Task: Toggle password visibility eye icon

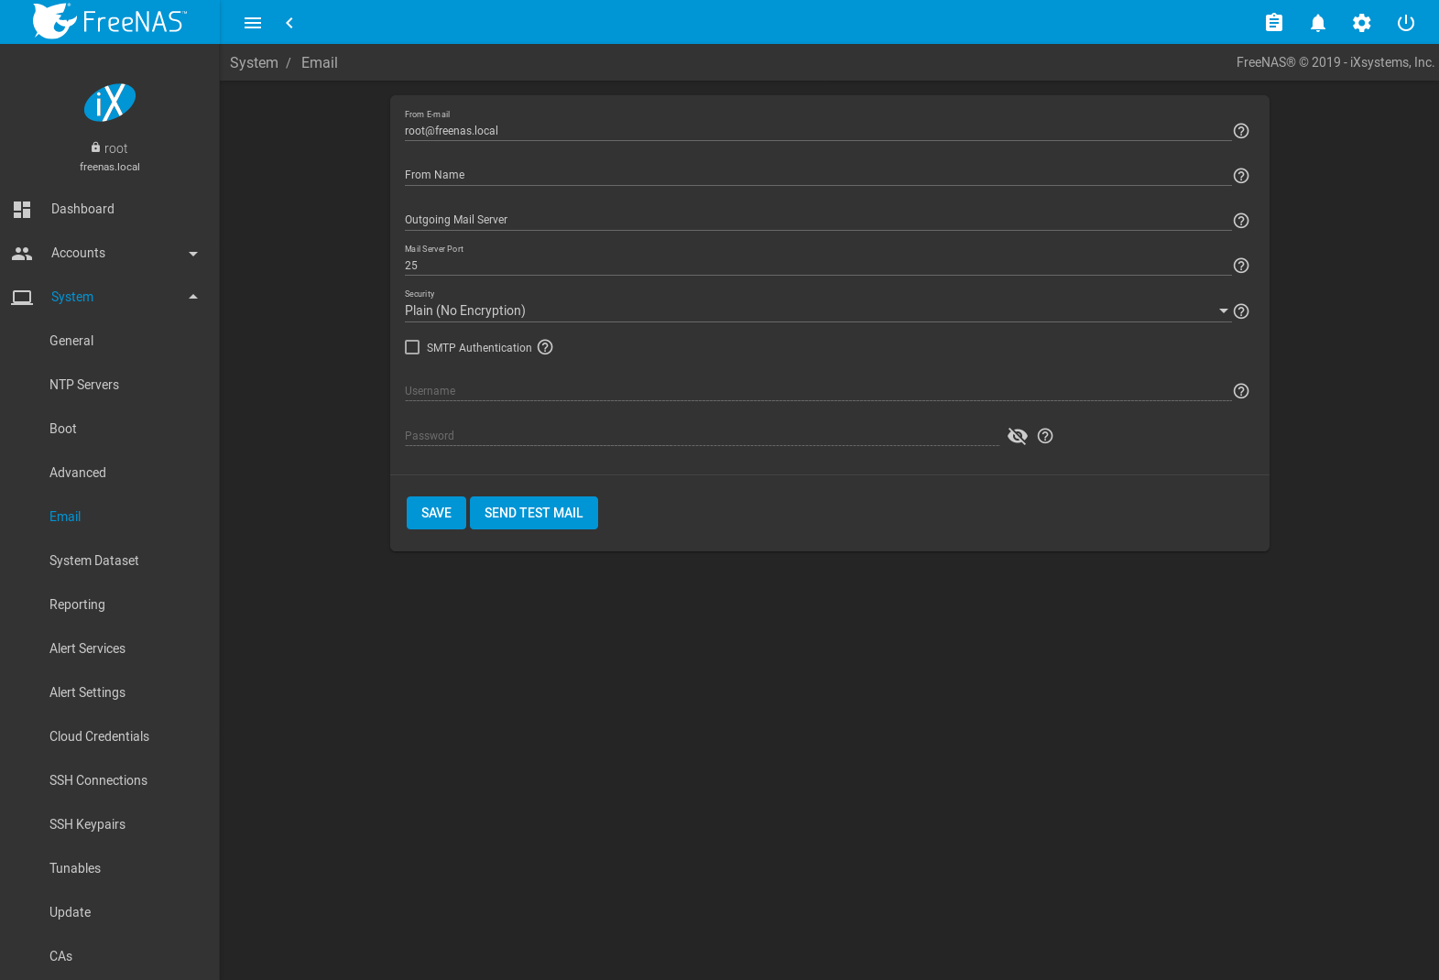Action: [x=1017, y=436]
